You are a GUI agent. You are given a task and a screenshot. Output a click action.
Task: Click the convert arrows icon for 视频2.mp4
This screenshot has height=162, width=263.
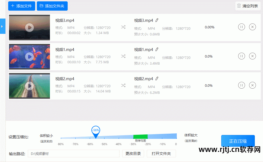[123, 85]
